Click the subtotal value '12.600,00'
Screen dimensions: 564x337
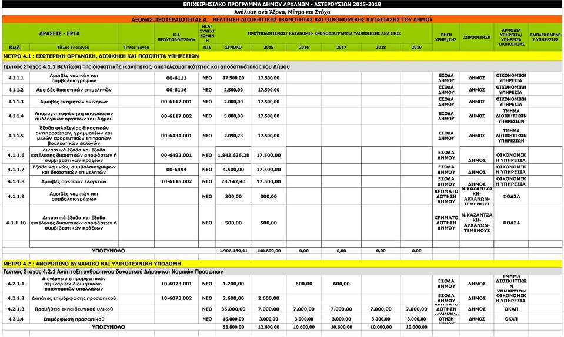pos(269,327)
